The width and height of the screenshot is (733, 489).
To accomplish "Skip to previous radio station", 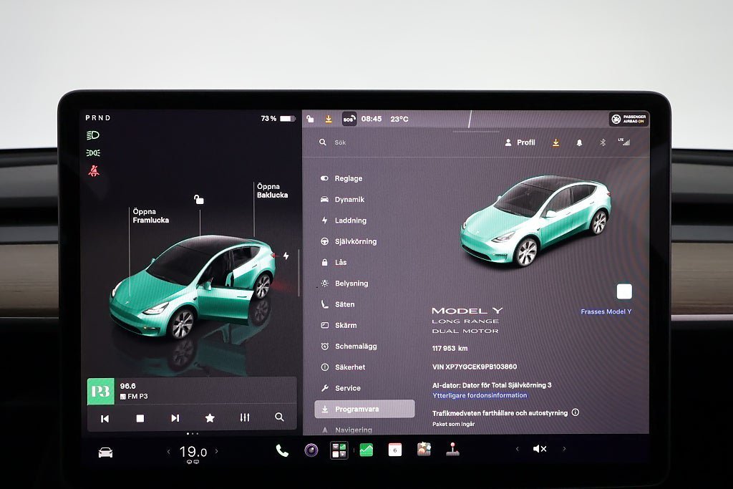I will (x=105, y=418).
